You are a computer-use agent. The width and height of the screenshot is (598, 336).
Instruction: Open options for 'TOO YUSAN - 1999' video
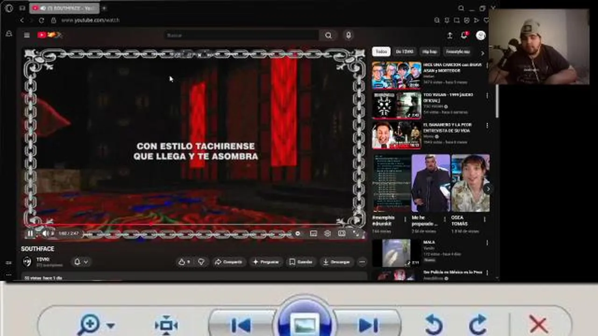[x=487, y=96]
